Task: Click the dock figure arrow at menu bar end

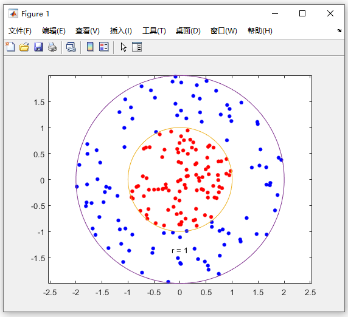Action: click(x=339, y=30)
